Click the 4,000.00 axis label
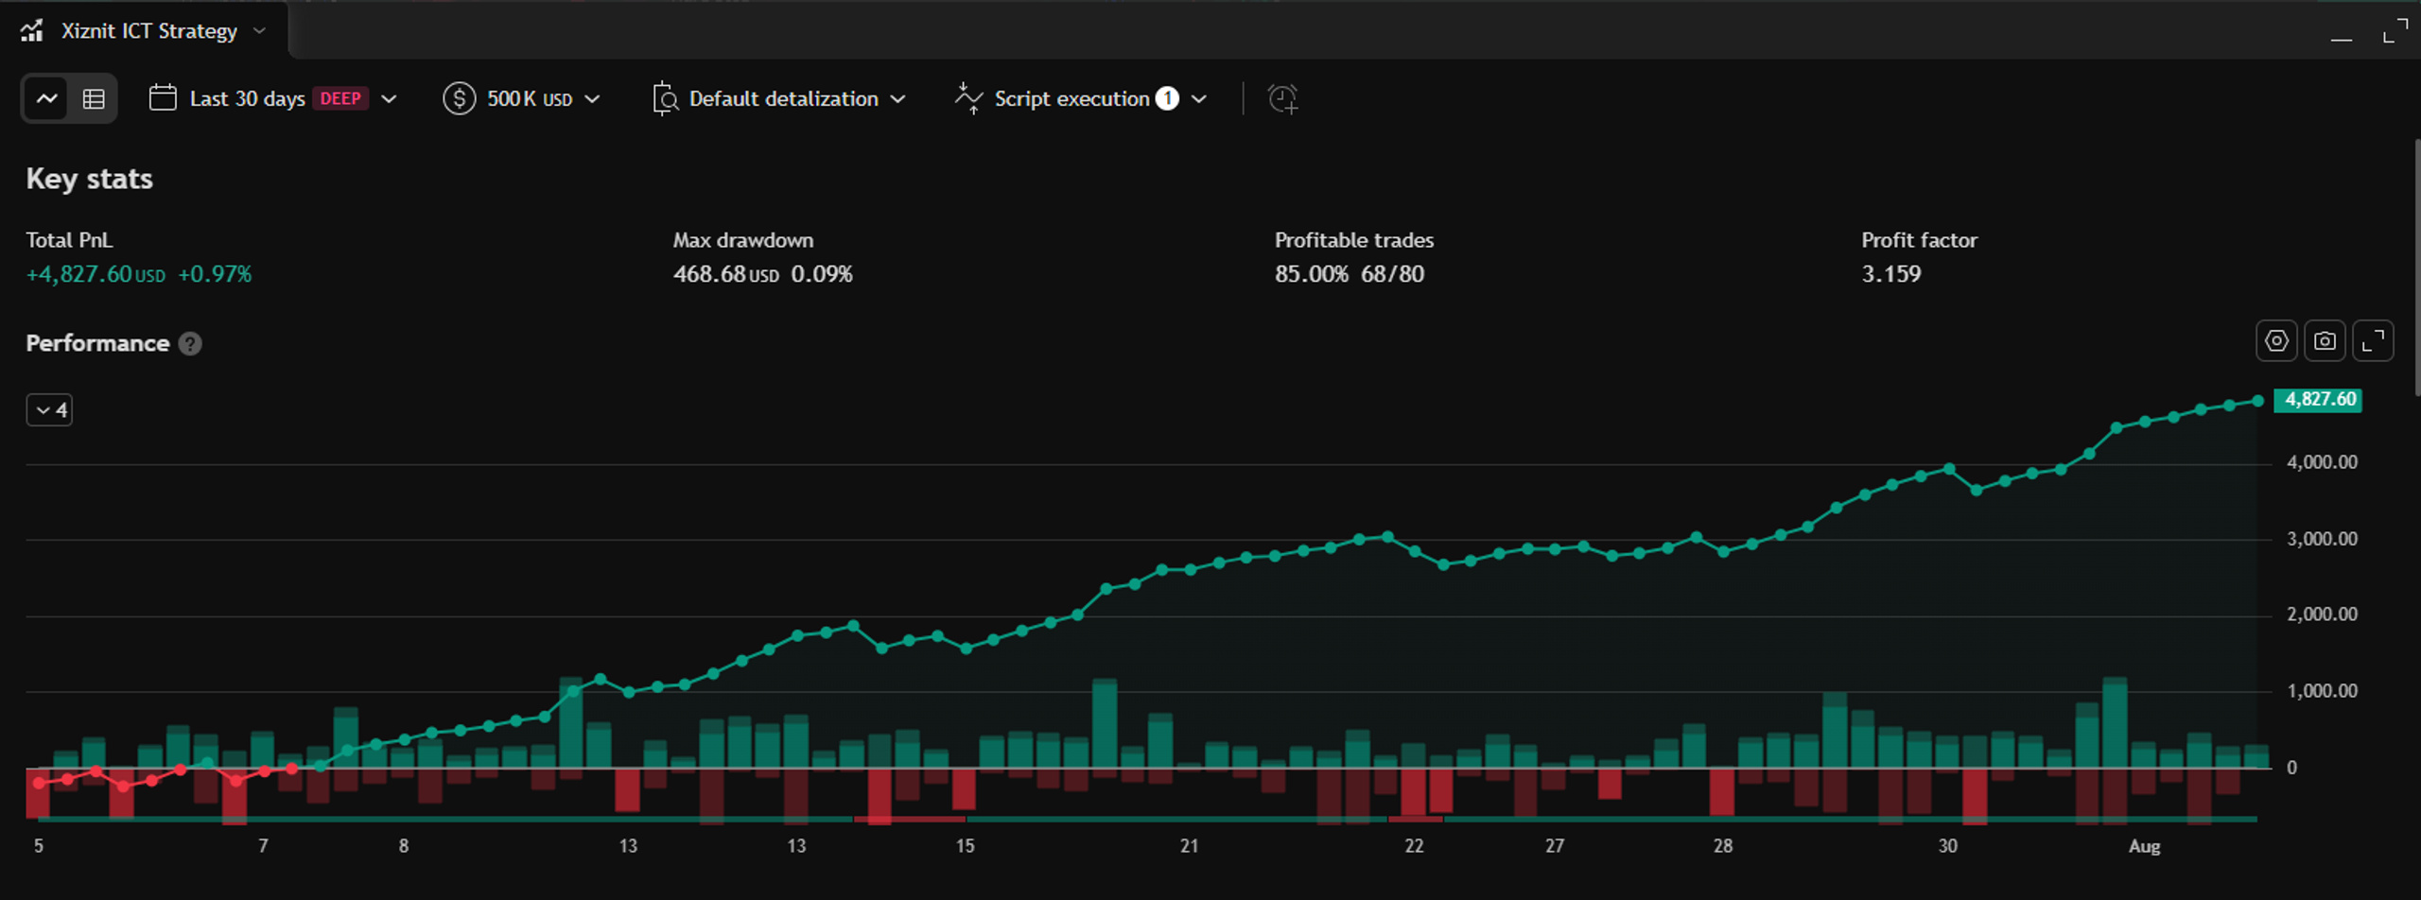 2322,462
